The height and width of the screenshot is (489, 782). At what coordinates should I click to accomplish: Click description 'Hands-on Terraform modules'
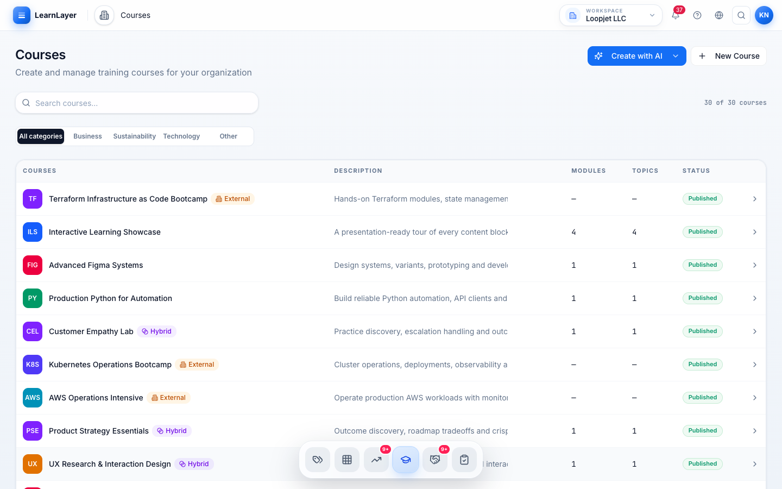click(x=421, y=199)
